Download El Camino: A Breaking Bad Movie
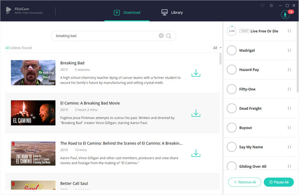 click(196, 113)
